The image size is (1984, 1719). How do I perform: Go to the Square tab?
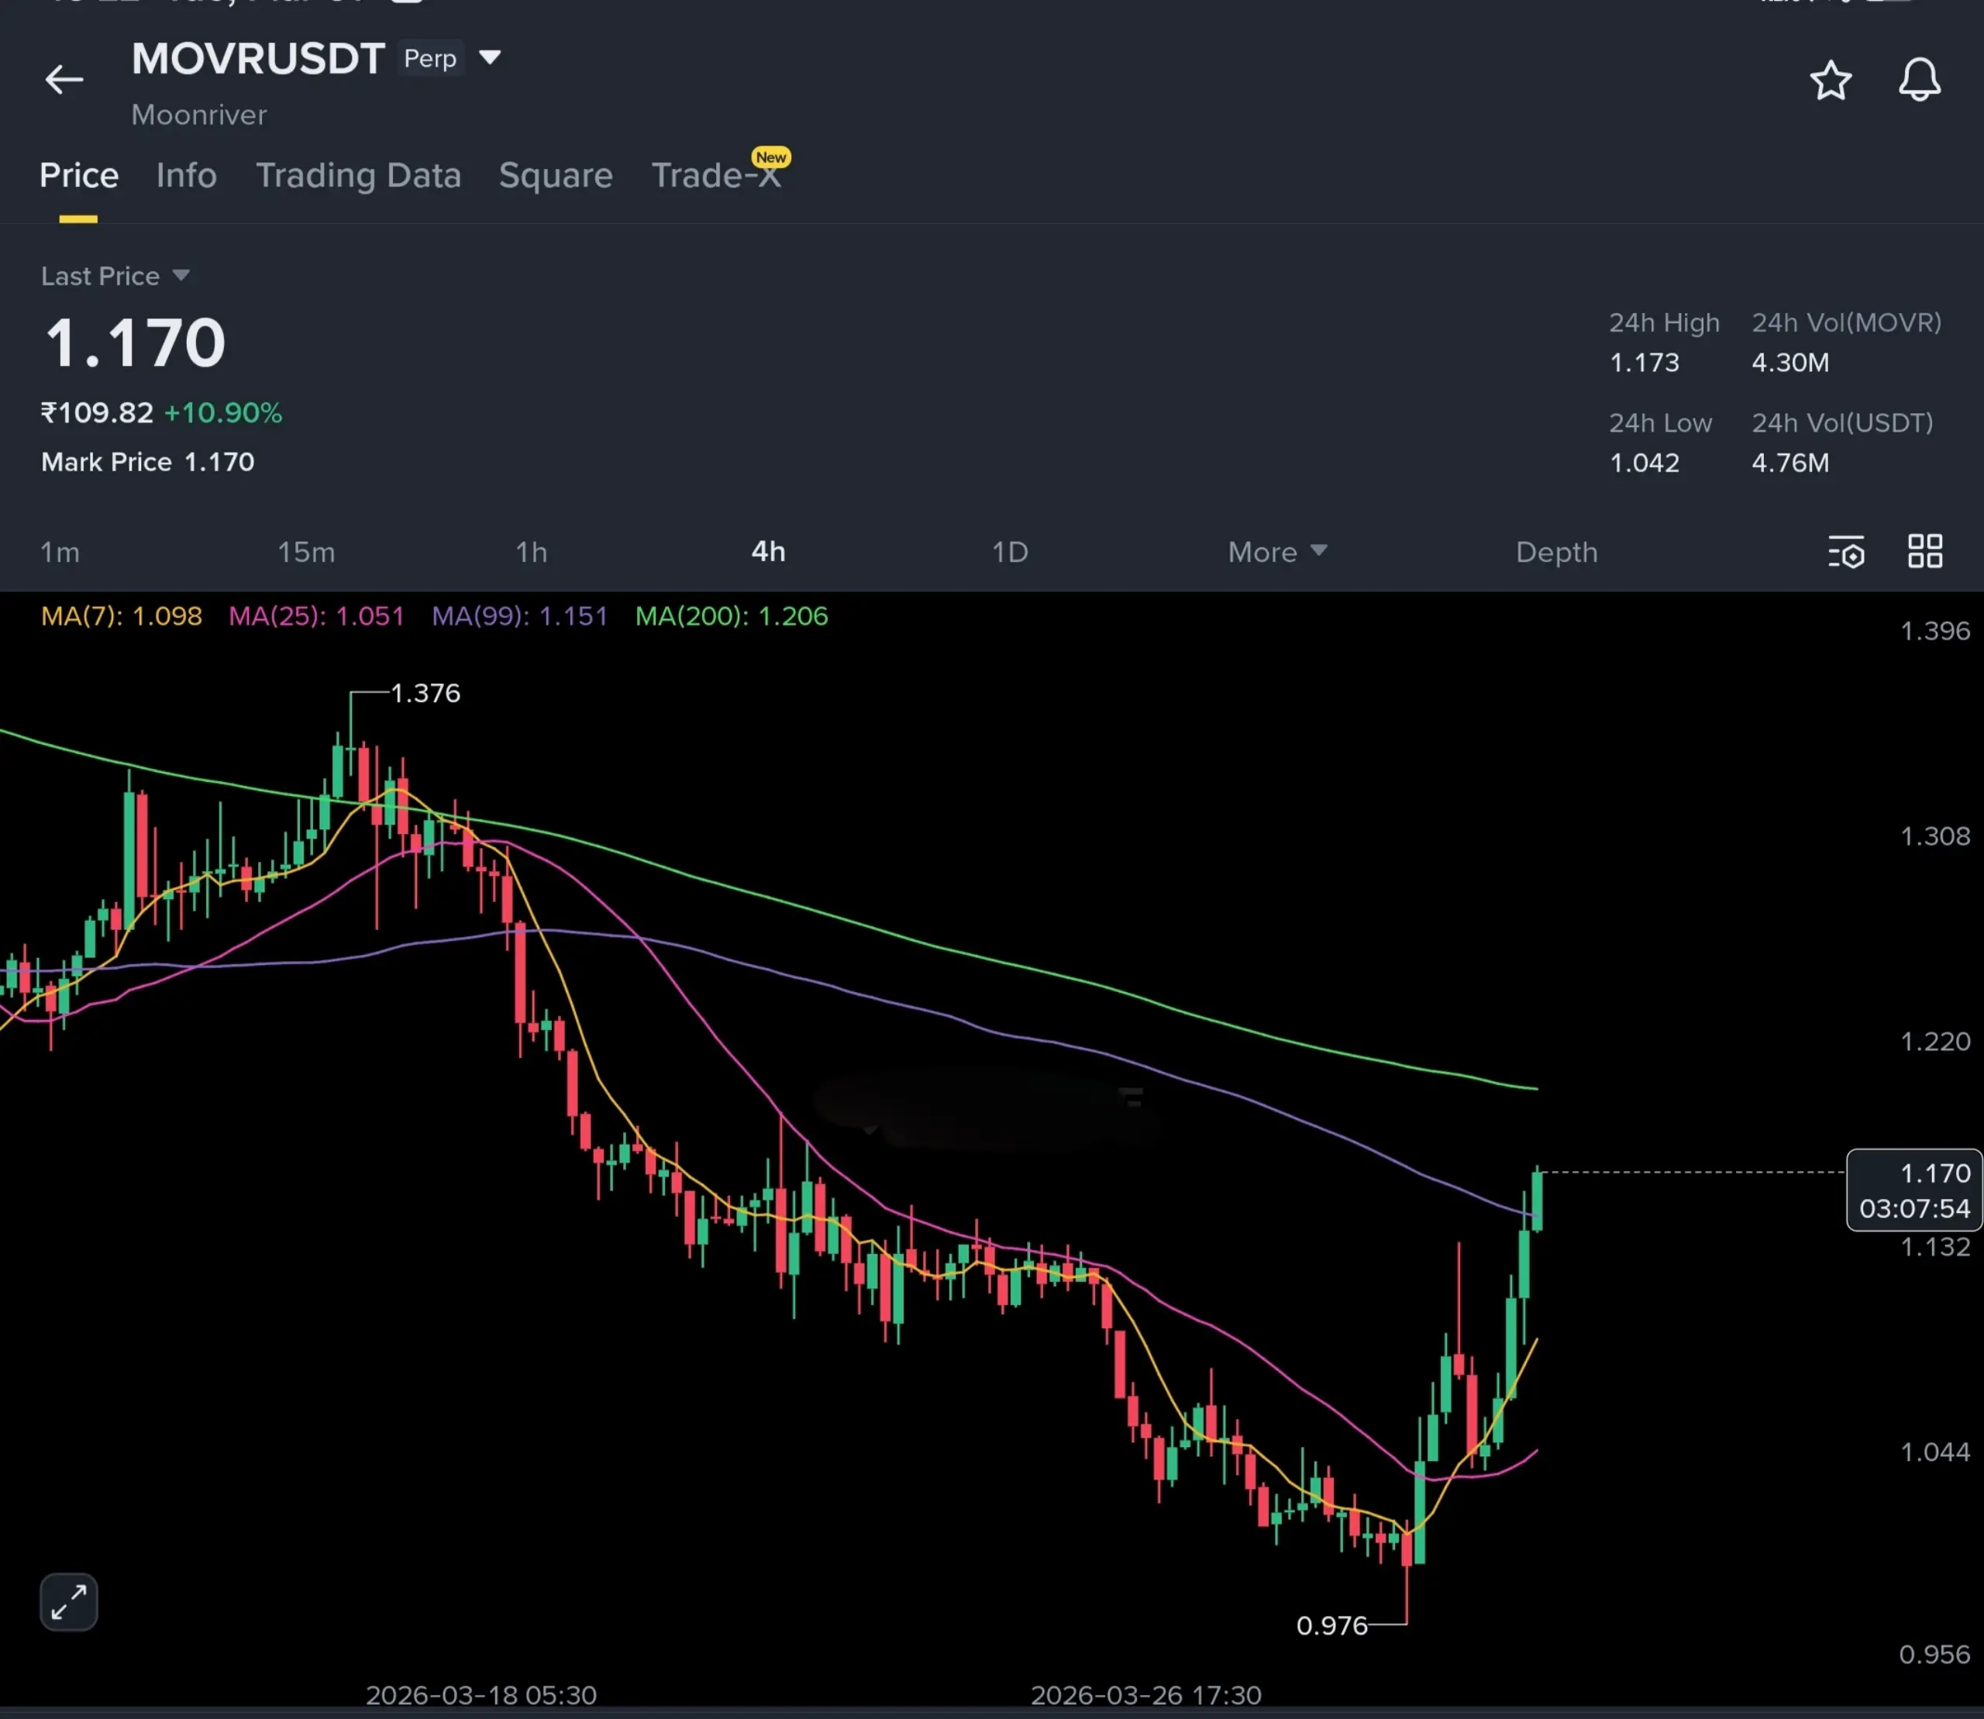[556, 176]
